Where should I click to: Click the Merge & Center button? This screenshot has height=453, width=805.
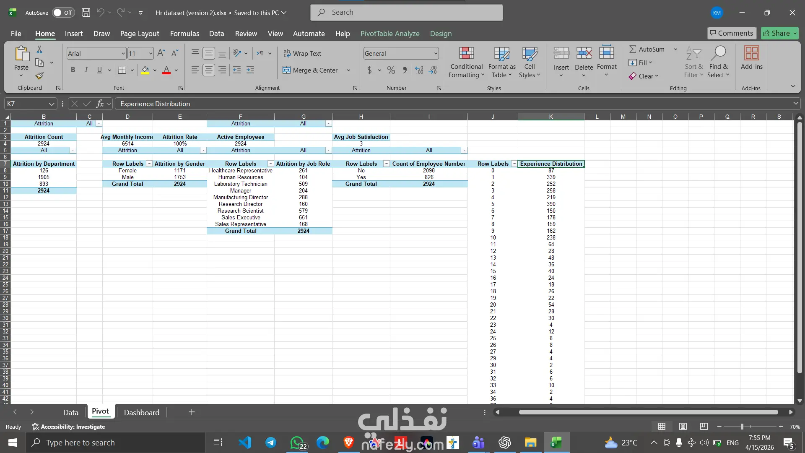(311, 70)
